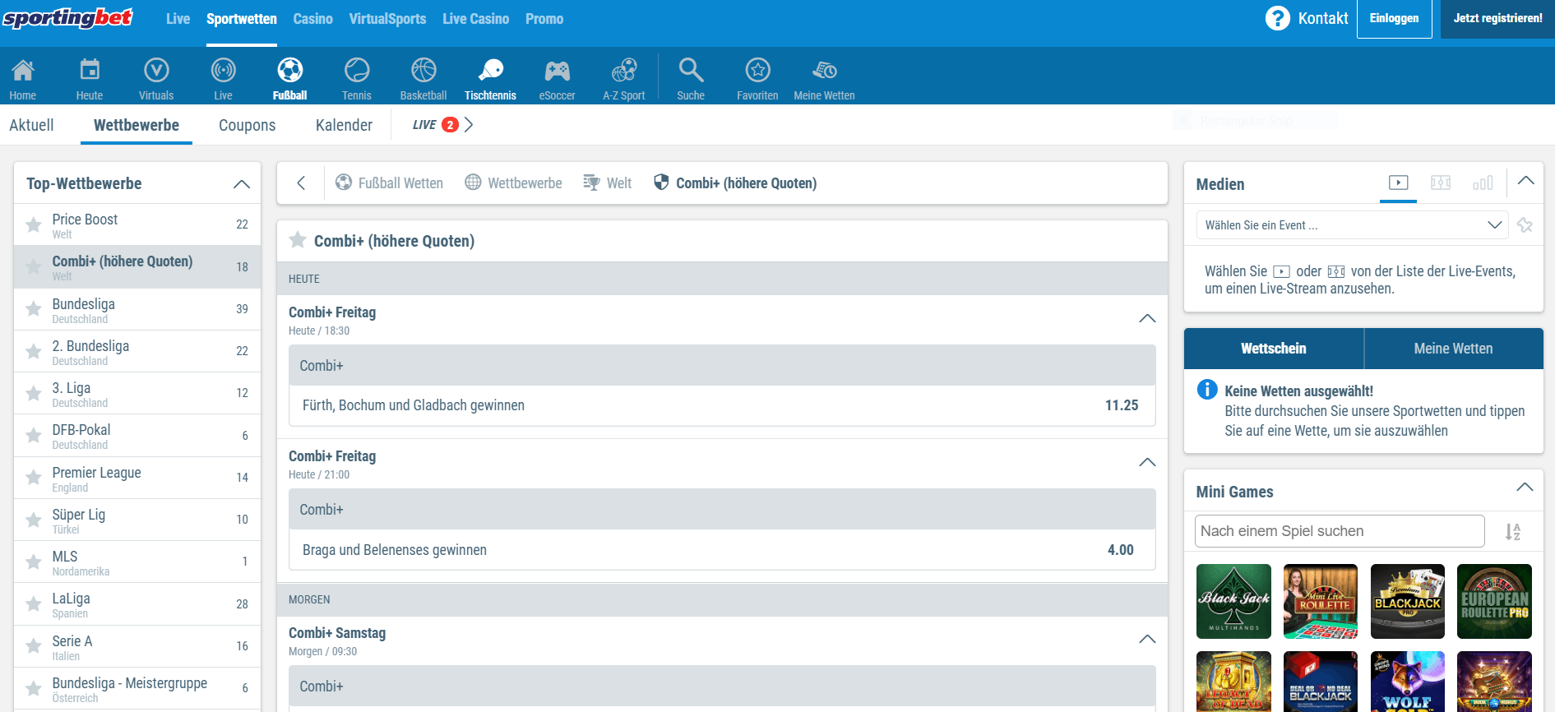The width and height of the screenshot is (1555, 712).
Task: Open the European Roulette Pro thumbnail
Action: pos(1494,601)
